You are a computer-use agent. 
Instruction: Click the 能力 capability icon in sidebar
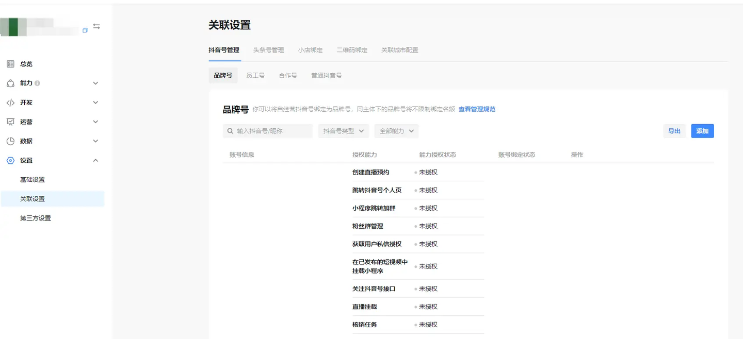(10, 83)
